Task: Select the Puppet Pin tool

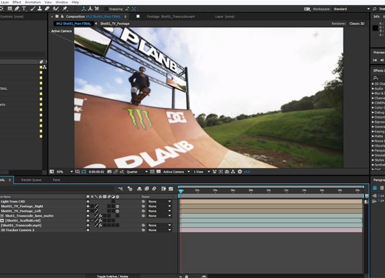Action: click(65, 9)
